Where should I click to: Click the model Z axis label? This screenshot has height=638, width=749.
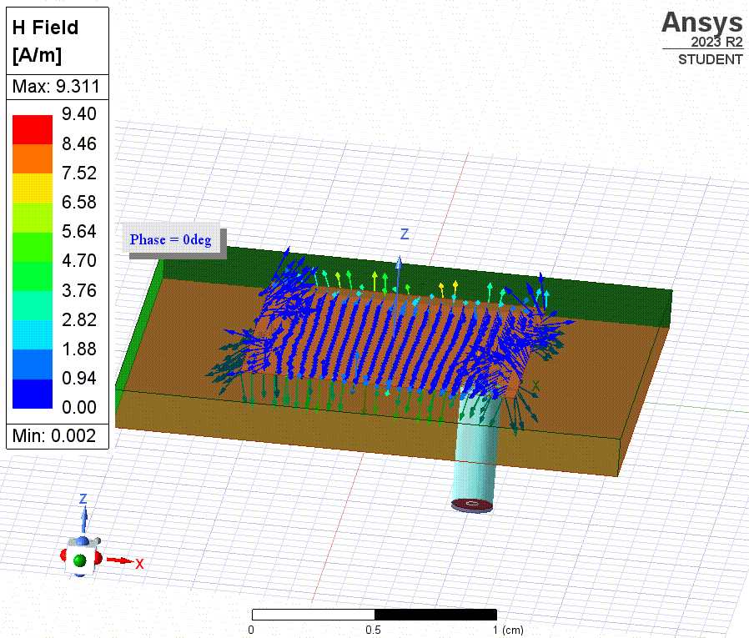[405, 234]
